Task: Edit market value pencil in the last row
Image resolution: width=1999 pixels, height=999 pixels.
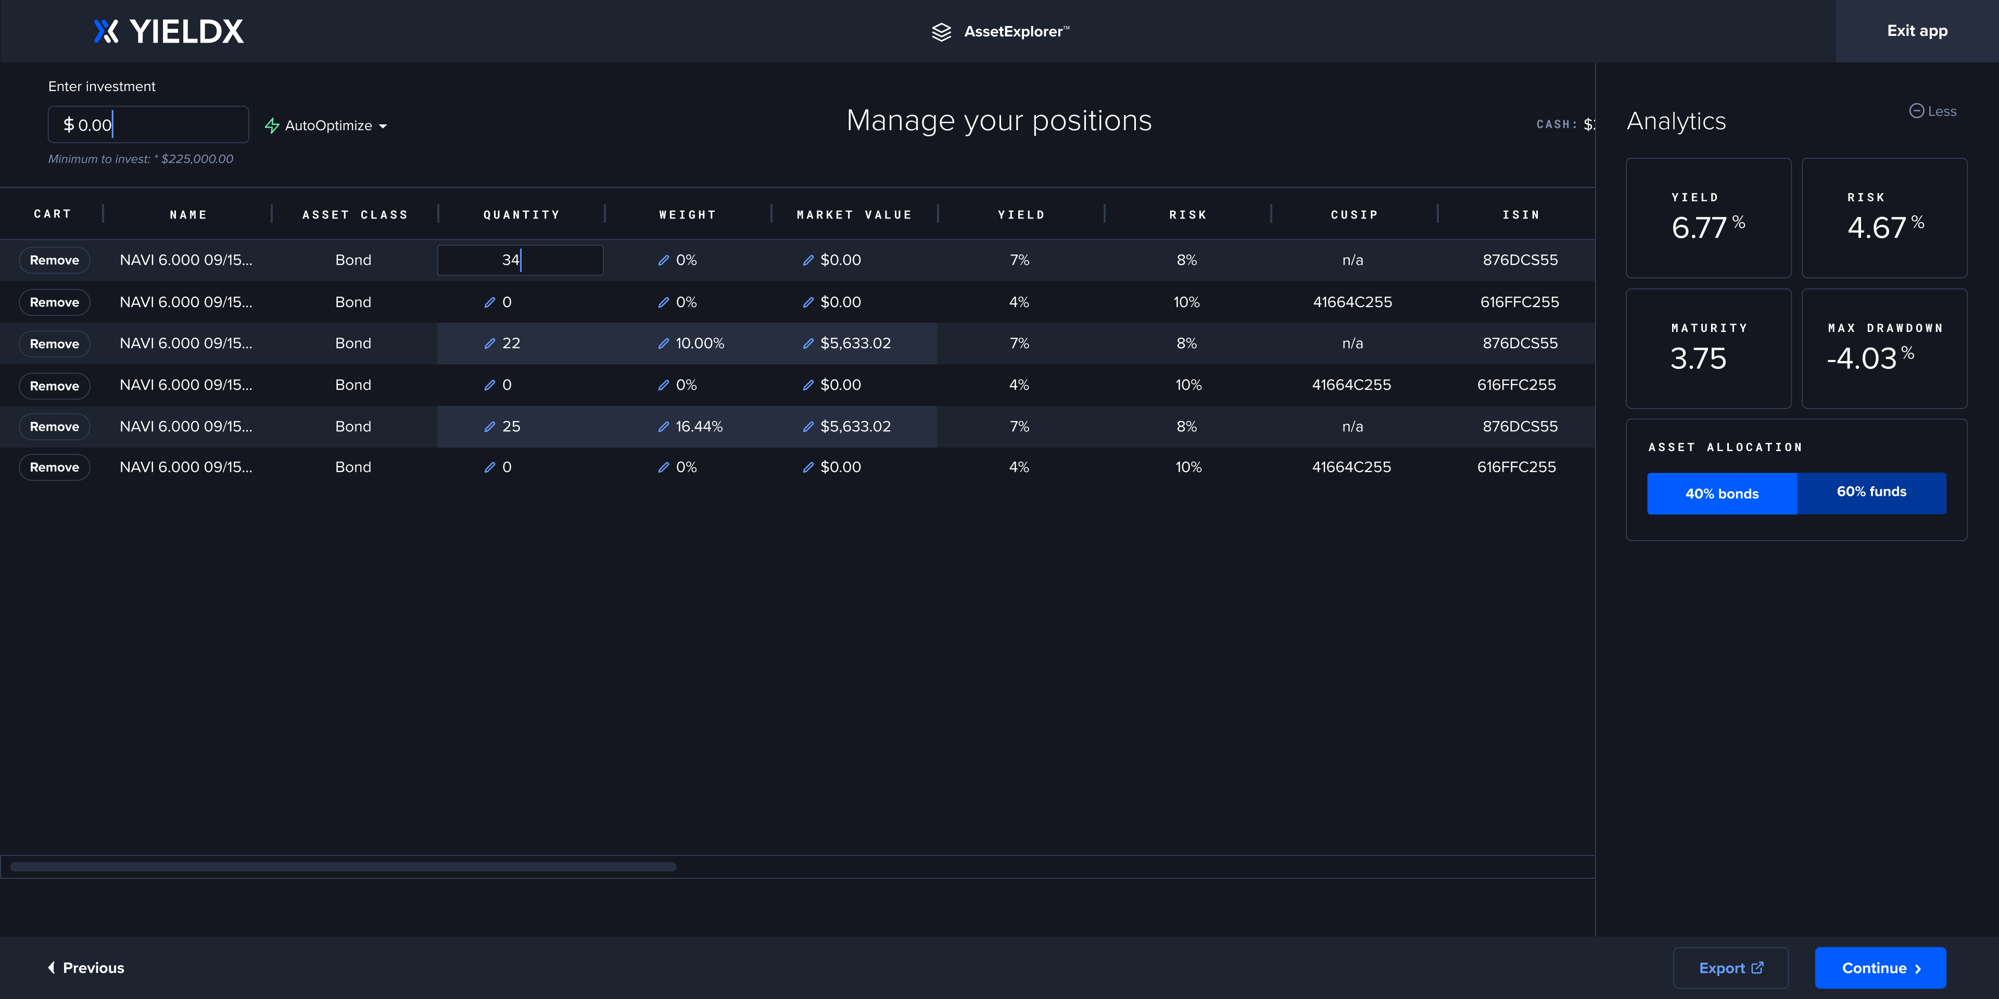Action: click(808, 468)
